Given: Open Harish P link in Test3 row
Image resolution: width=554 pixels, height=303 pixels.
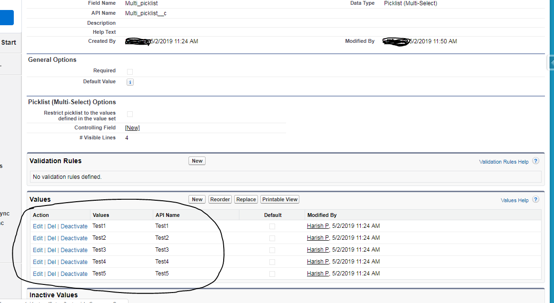Looking at the screenshot, I should (318, 250).
